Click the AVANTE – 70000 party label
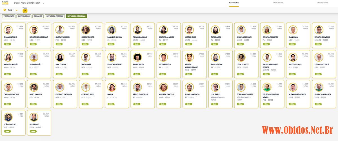Viewport: 338px width, 141px height. pyautogui.click(x=321, y=40)
